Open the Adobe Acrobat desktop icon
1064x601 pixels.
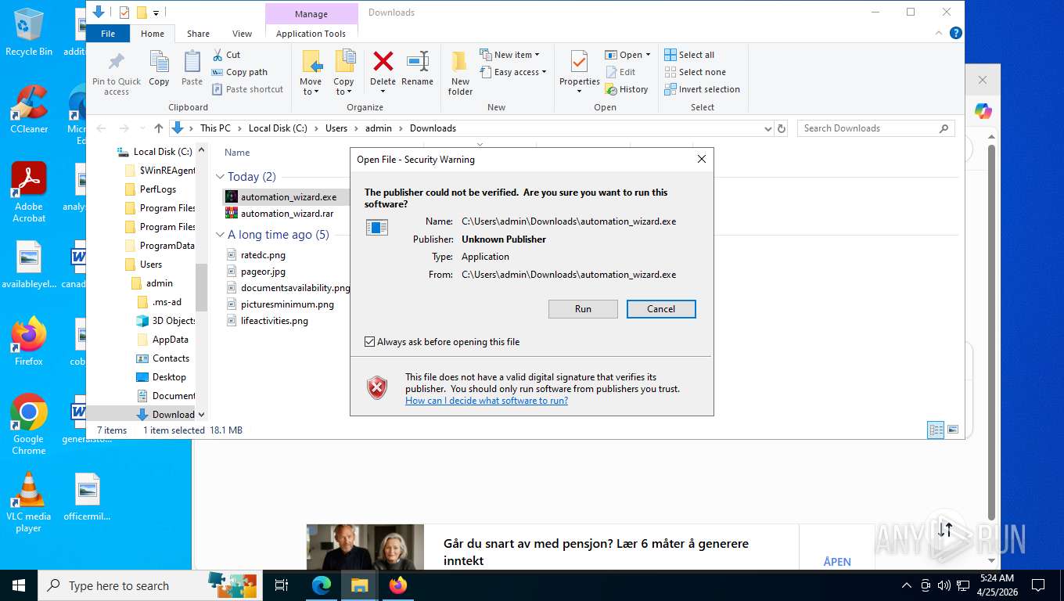click(29, 193)
